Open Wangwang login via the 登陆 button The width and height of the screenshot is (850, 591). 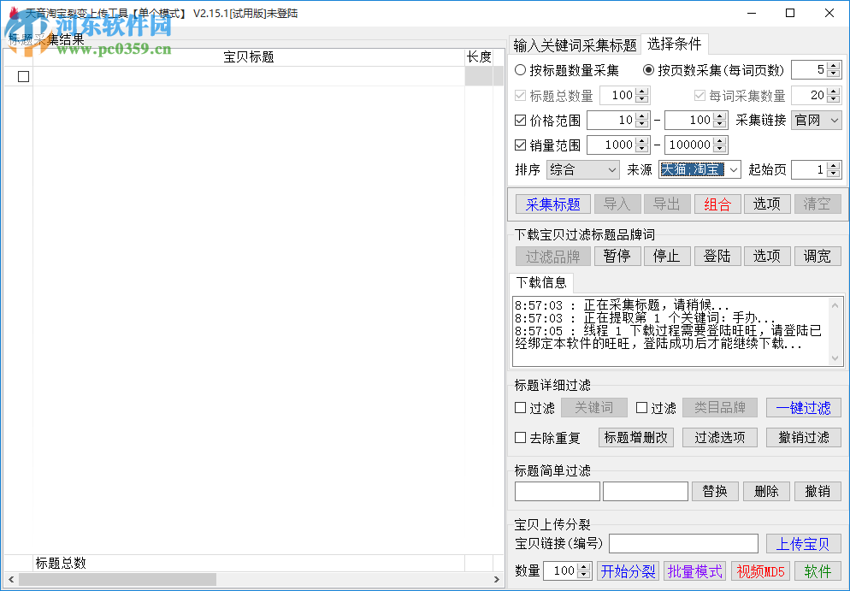[x=717, y=256]
